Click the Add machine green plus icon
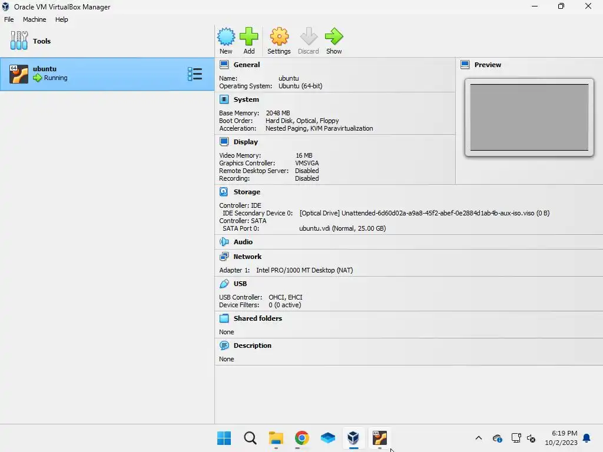Screen dimensions: 603x452 click(249, 36)
